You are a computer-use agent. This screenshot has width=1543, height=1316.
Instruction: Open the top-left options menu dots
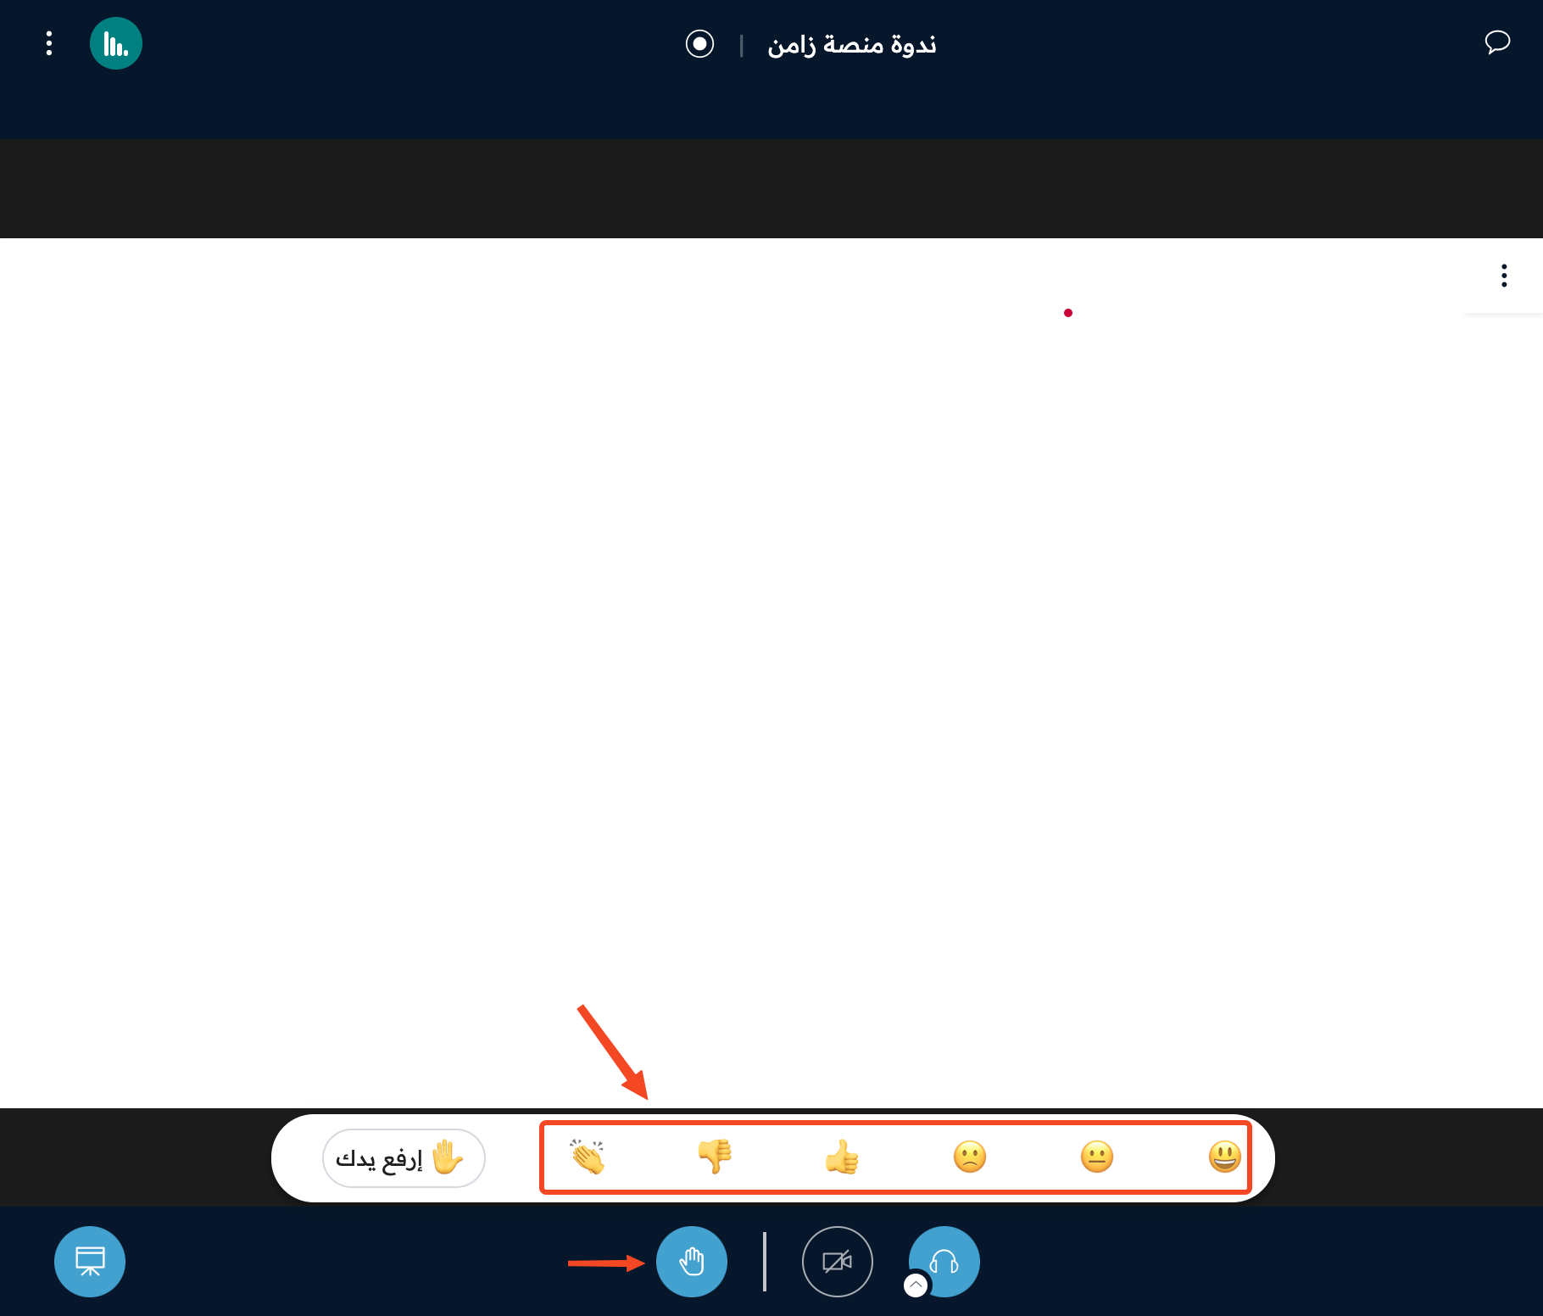click(x=49, y=43)
